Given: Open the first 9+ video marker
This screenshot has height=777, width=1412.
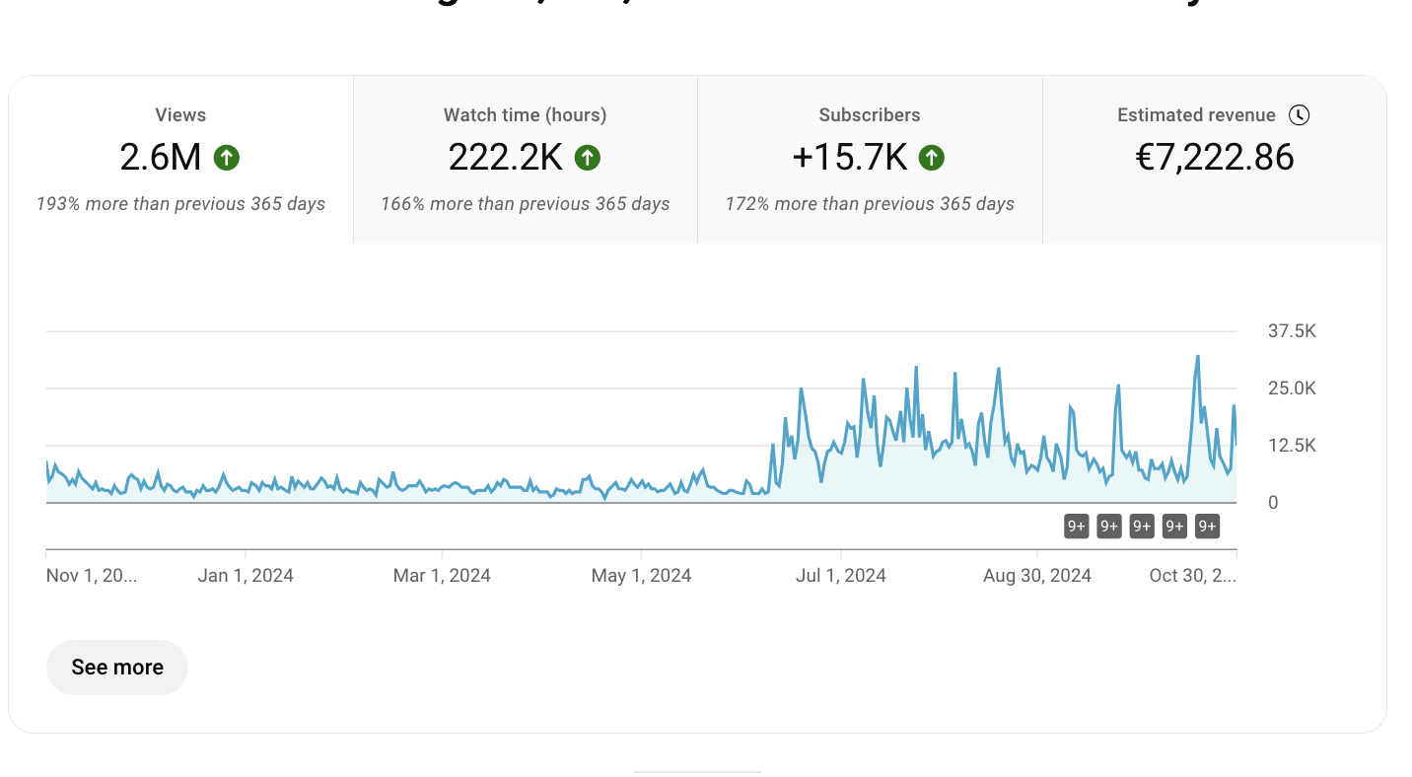Looking at the screenshot, I should tap(1076, 527).
